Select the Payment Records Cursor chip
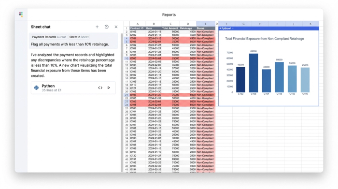 tap(49, 37)
